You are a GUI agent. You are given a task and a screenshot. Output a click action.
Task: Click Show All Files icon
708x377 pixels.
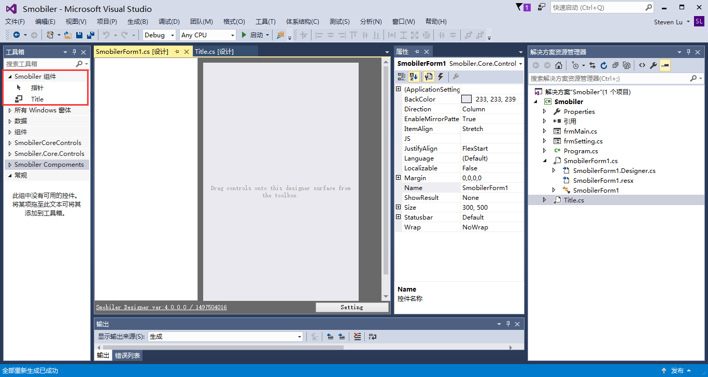click(627, 65)
